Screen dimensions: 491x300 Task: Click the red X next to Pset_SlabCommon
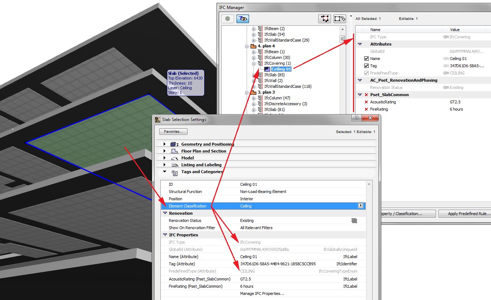click(x=366, y=95)
